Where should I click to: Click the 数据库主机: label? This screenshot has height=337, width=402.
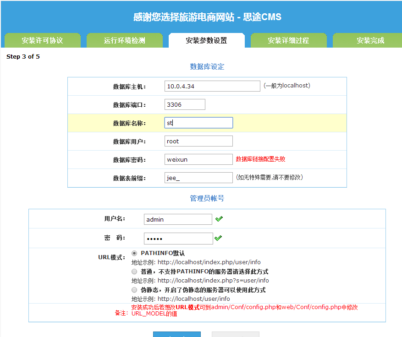pyautogui.click(x=129, y=87)
